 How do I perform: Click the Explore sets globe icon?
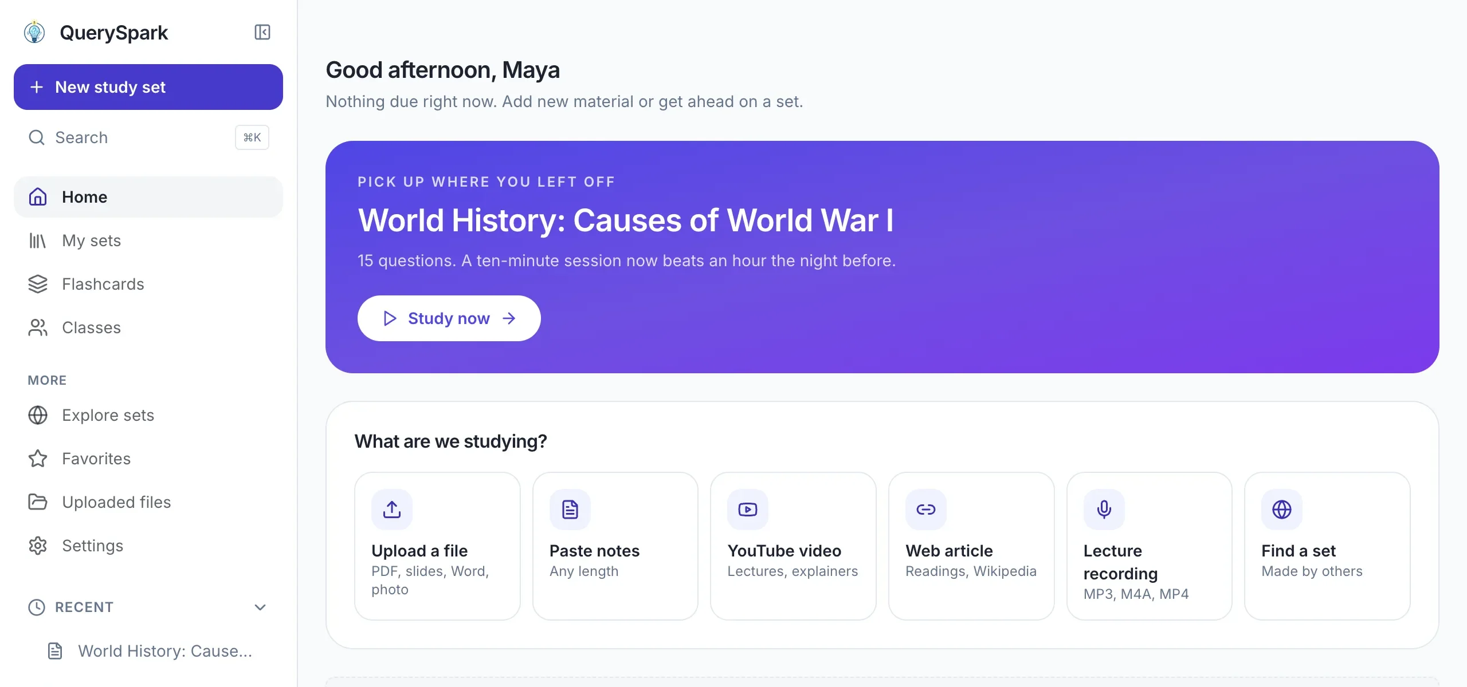tap(38, 415)
